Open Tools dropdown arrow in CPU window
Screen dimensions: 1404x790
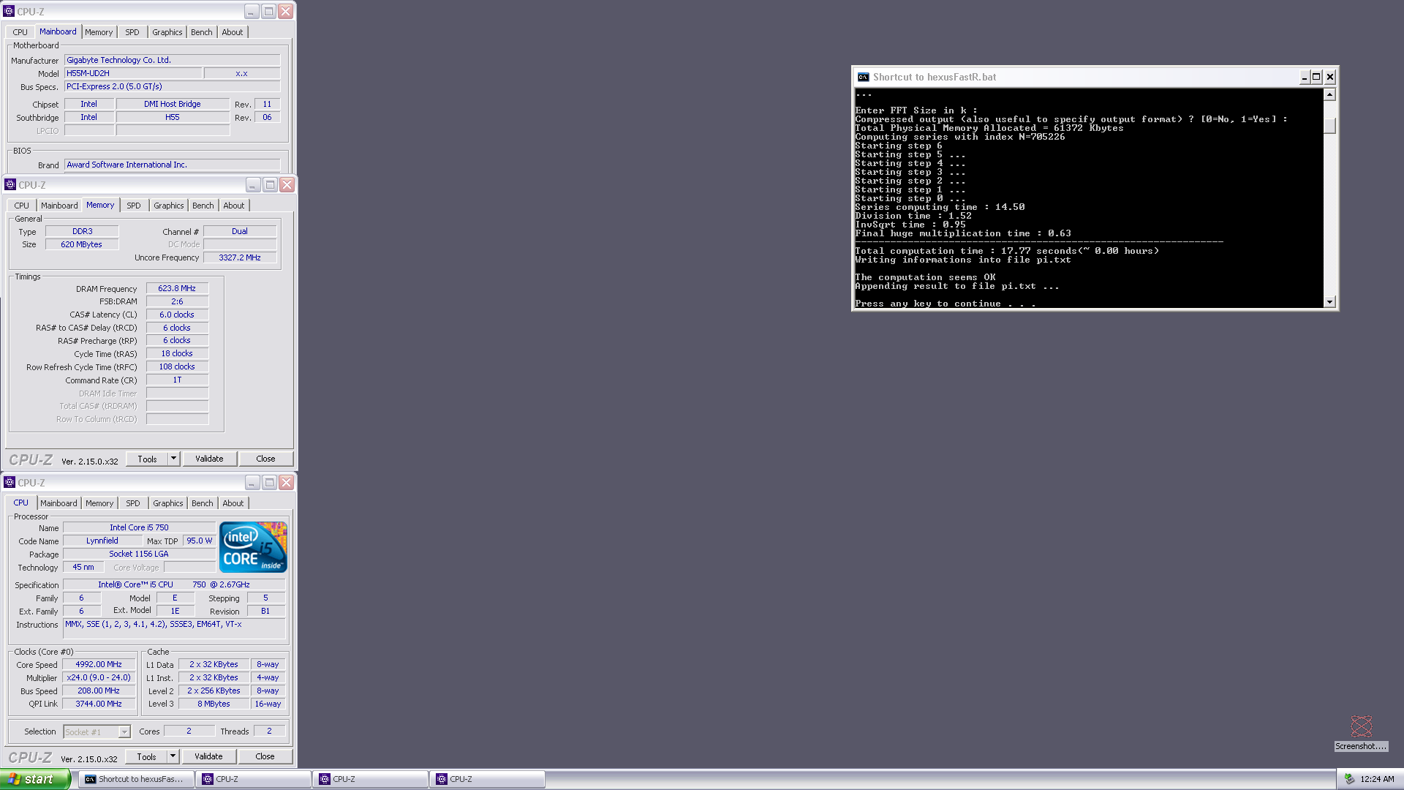(x=173, y=756)
